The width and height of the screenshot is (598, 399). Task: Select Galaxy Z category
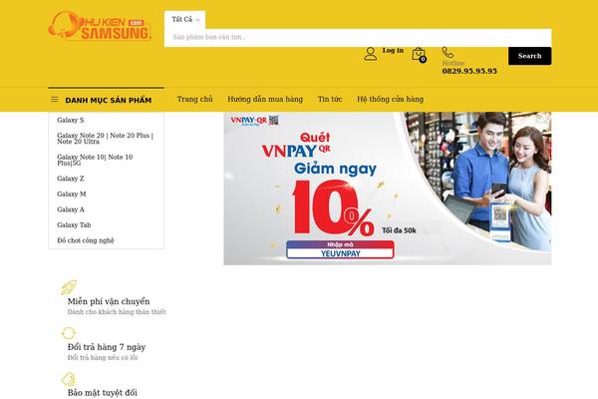coord(71,179)
